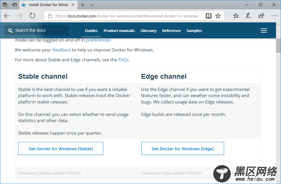Click Get Docker for Windows (Edge)
Viewport: 281px width, 184px height.
[x=182, y=149]
